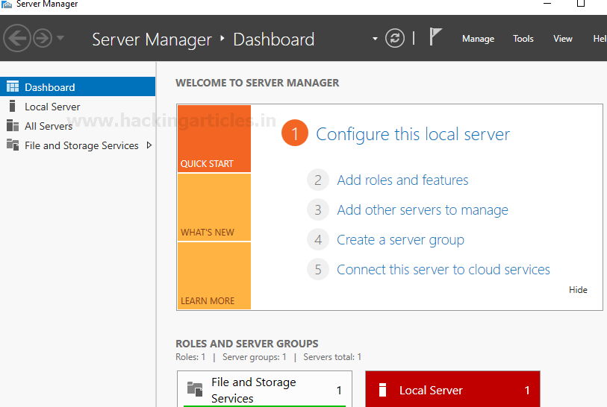Image resolution: width=607 pixels, height=407 pixels.
Task: Open the View menu
Action: 563,39
